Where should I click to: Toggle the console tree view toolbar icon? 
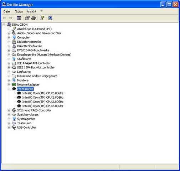click(19, 18)
